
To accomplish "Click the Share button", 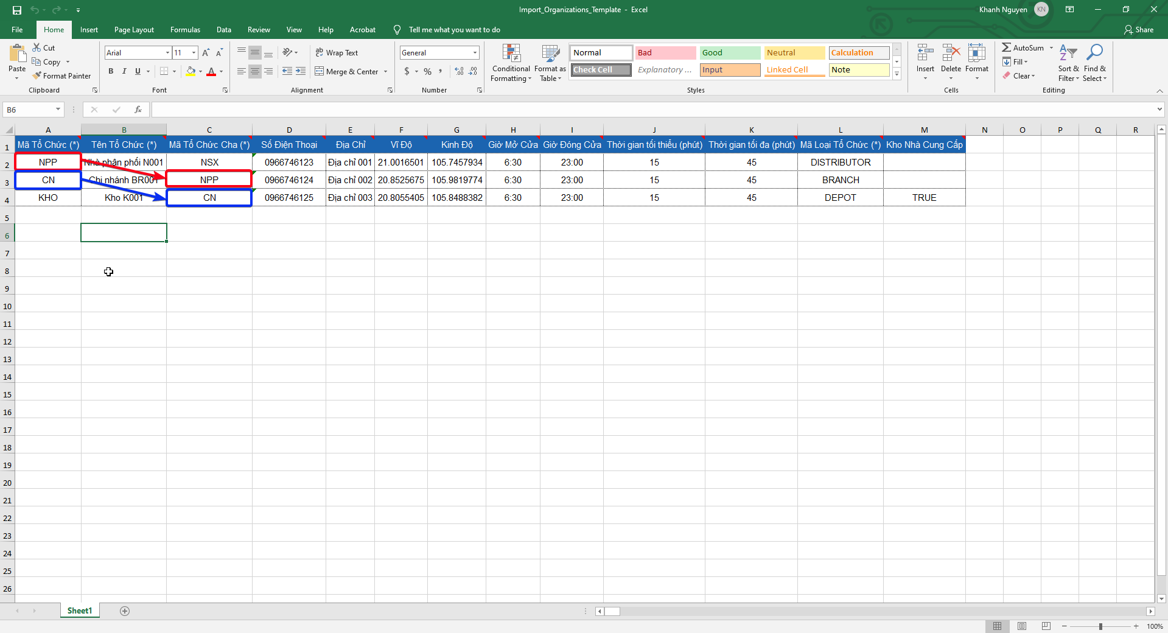I will pyautogui.click(x=1139, y=30).
